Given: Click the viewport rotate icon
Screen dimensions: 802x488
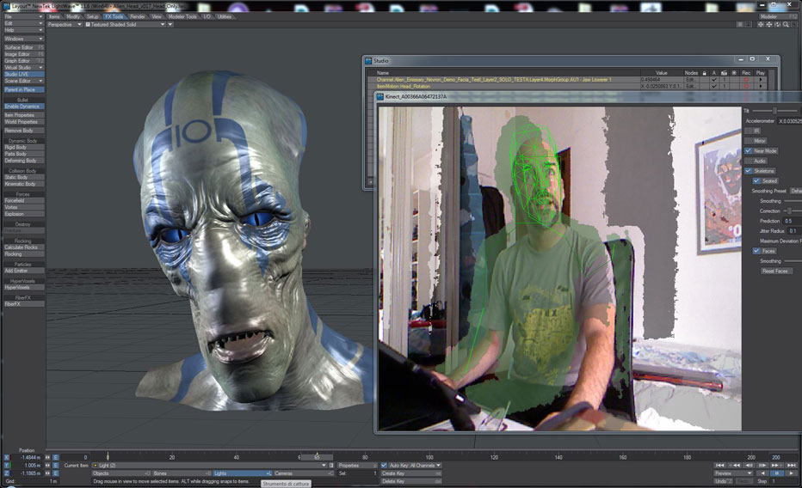Looking at the screenshot, I should (769, 25).
